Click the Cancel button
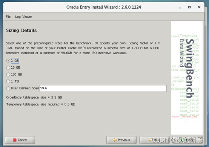Image resolution: width=209 pixels, height=147 pixels. [20, 140]
